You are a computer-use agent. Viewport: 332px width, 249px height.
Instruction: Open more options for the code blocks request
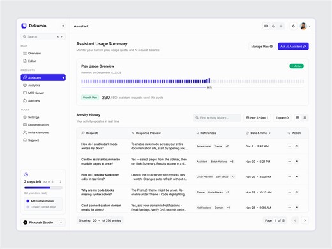pyautogui.click(x=289, y=192)
